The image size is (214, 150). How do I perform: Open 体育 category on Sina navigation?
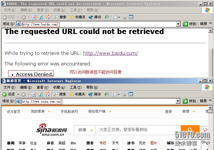coord(50,143)
